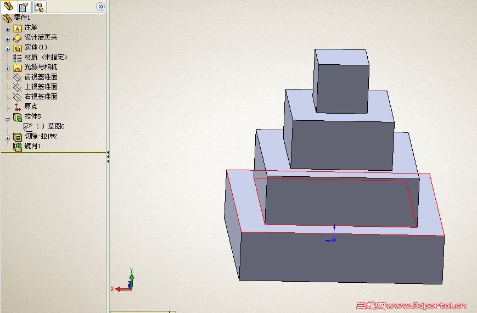Select the 原点 origin label
Viewport: 477px width, 313px height.
(x=31, y=107)
